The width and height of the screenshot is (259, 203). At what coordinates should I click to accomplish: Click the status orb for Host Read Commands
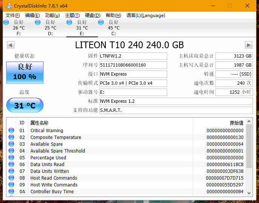click(x=11, y=178)
